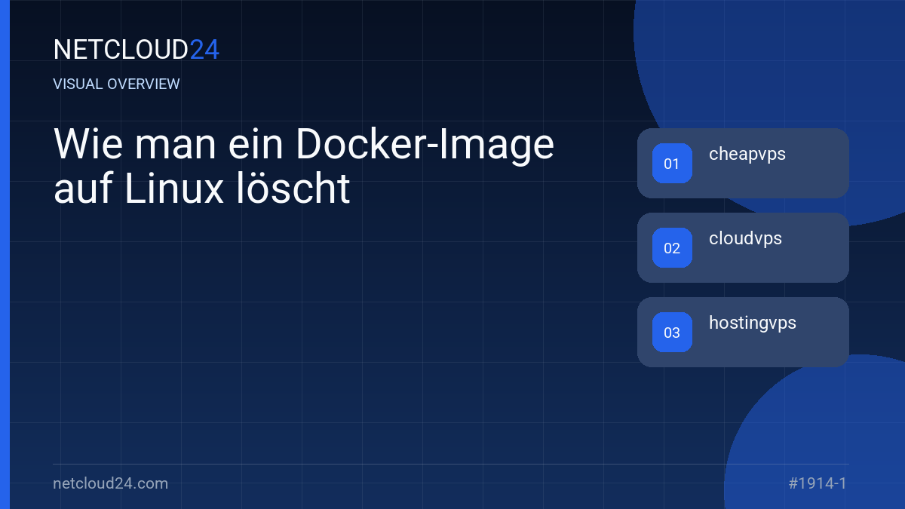Select the 03 number badge
This screenshot has height=509, width=905.
tap(672, 333)
